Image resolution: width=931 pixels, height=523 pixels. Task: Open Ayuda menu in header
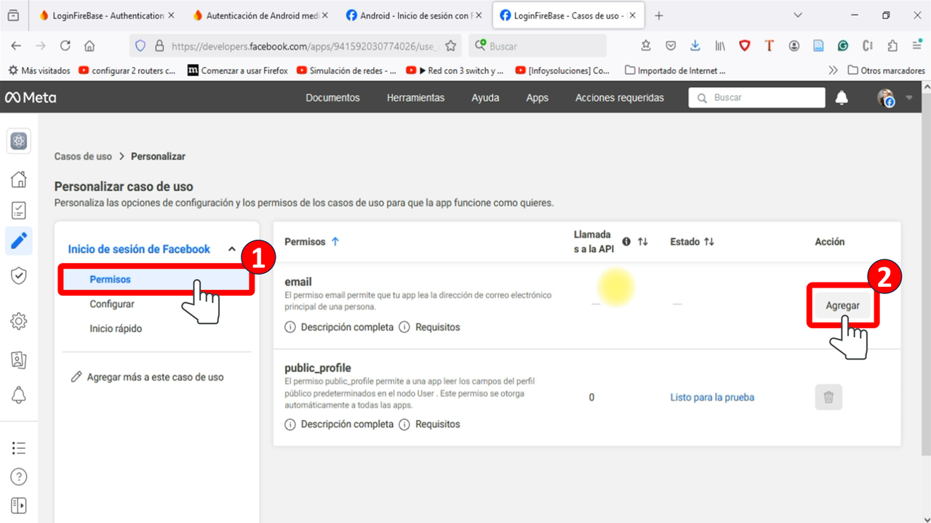(485, 97)
